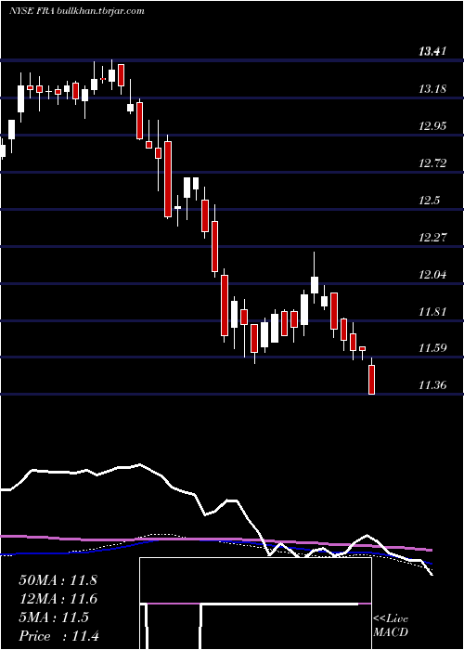Click the last red candlestick near 11.36
This screenshot has width=464, height=650.
click(371, 375)
